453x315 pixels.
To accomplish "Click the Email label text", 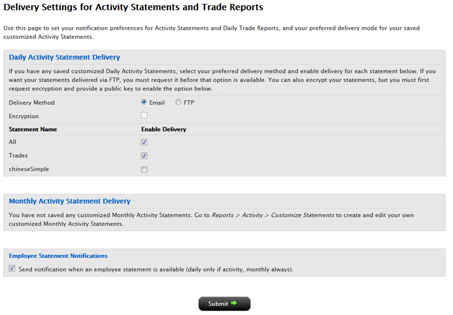I will click(x=157, y=103).
